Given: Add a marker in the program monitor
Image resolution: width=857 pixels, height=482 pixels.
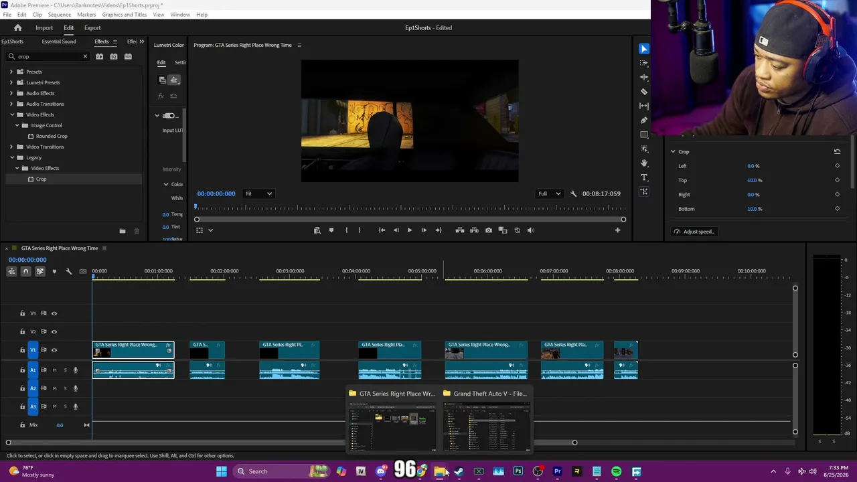Looking at the screenshot, I should tap(331, 230).
